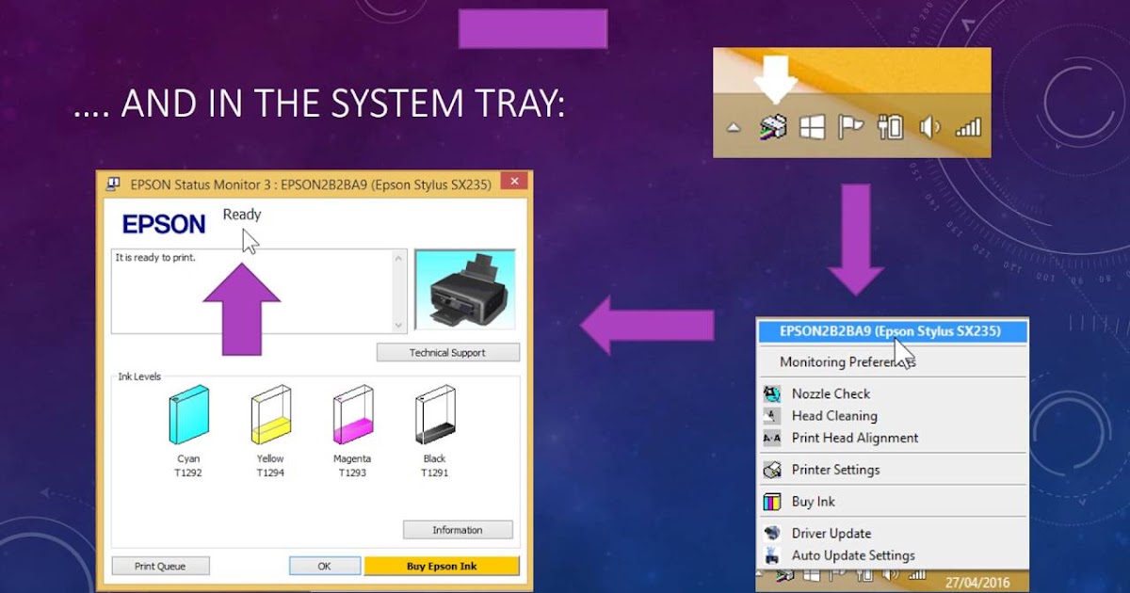The height and width of the screenshot is (593, 1130).
Task: Click the 'T1292' cartridge code text
Action: pos(188,473)
